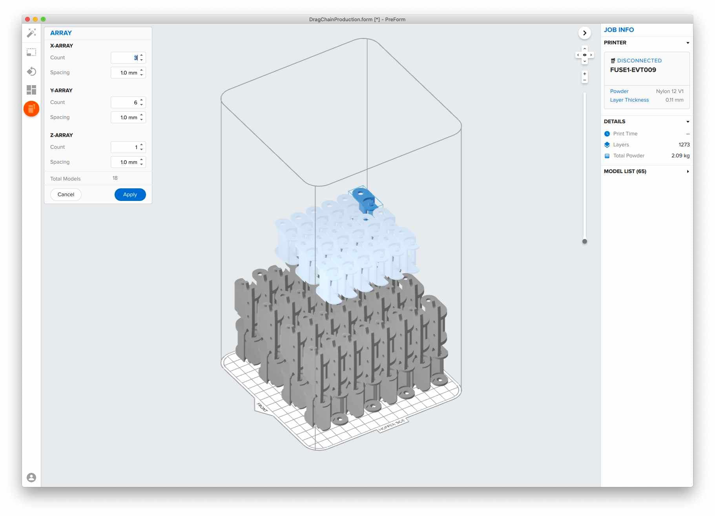Cancel the array dialog
Screen dimensions: 715x516
pos(66,195)
